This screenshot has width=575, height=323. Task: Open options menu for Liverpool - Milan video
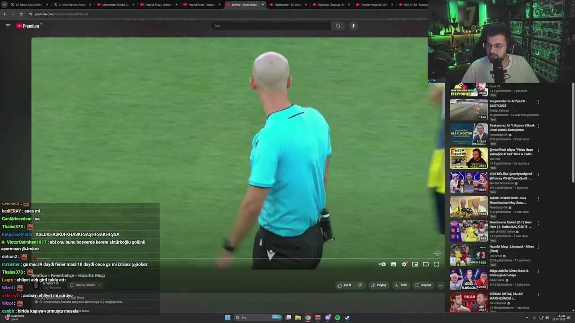tap(538, 247)
